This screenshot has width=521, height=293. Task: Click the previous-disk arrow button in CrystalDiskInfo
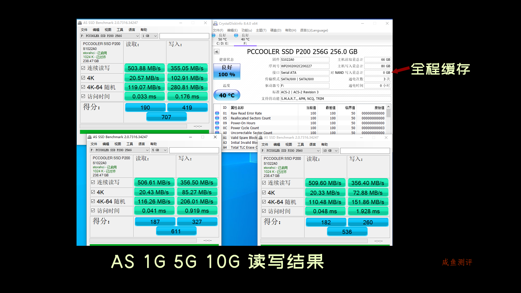pos(217,52)
